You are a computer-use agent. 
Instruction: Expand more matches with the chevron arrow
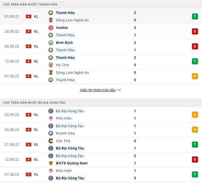[x=119, y=90]
